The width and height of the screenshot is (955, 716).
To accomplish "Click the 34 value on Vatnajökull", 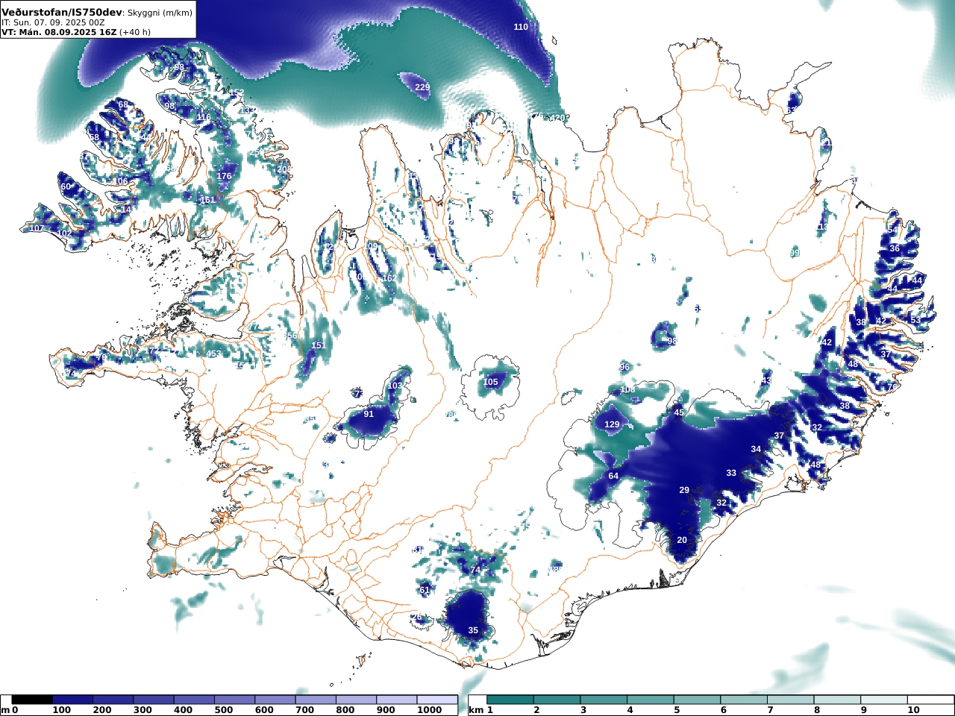I will pyautogui.click(x=756, y=449).
